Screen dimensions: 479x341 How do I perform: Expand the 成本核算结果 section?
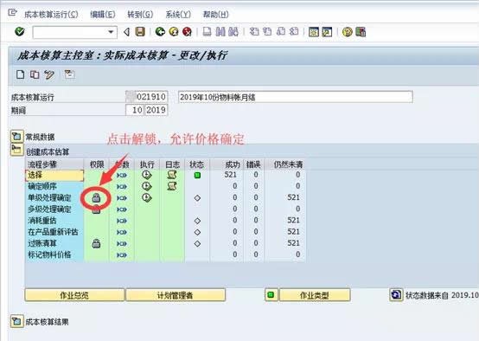coord(16,322)
